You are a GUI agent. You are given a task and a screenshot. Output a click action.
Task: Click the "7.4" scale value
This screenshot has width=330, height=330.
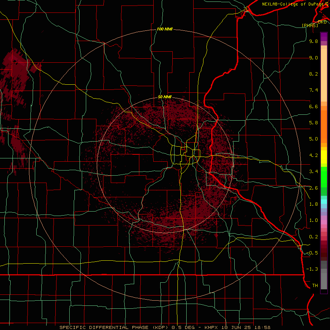pyautogui.click(x=313, y=90)
